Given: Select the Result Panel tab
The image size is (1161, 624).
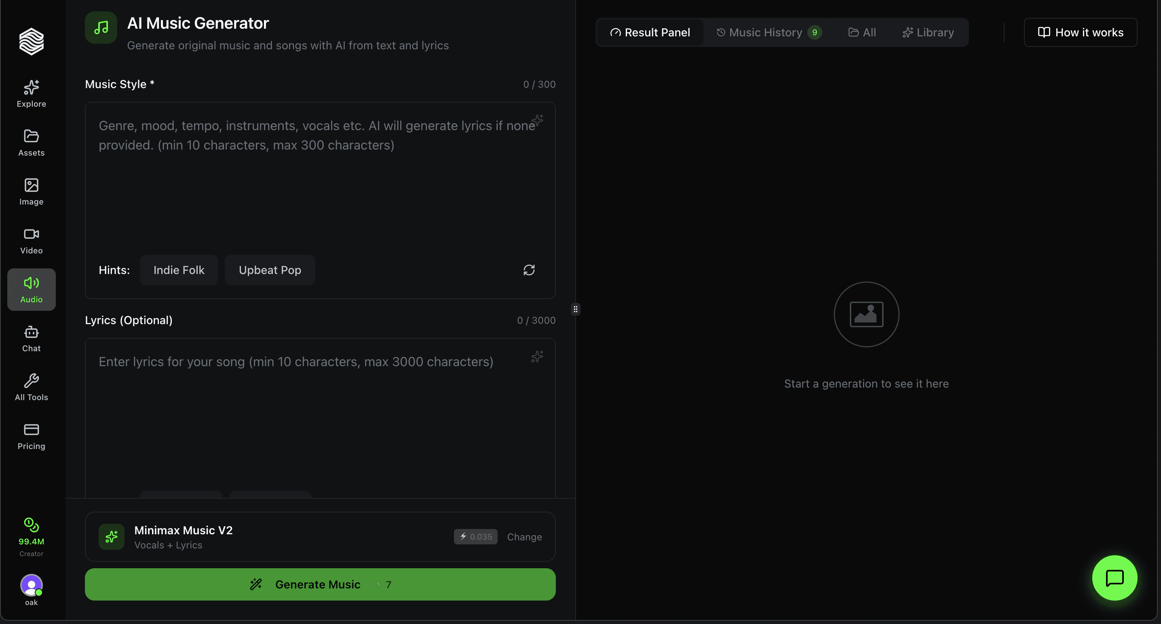Looking at the screenshot, I should [650, 32].
